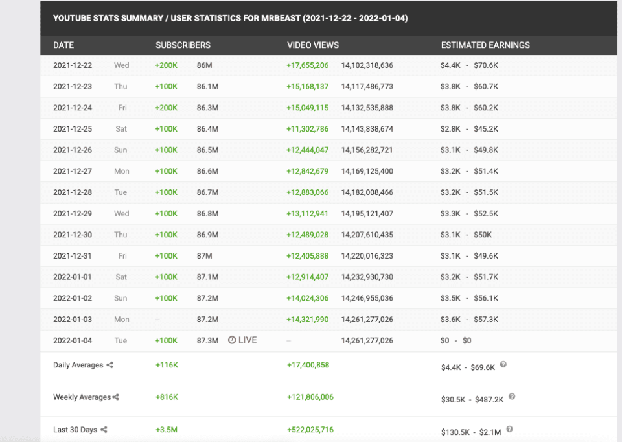The image size is (622, 442).
Task: Click the DATE column header
Action: point(62,45)
